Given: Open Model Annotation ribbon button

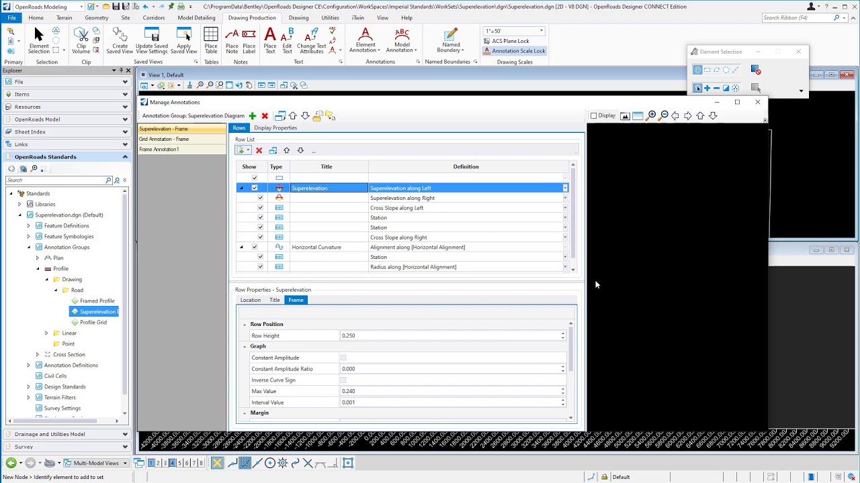Looking at the screenshot, I should pyautogui.click(x=402, y=41).
